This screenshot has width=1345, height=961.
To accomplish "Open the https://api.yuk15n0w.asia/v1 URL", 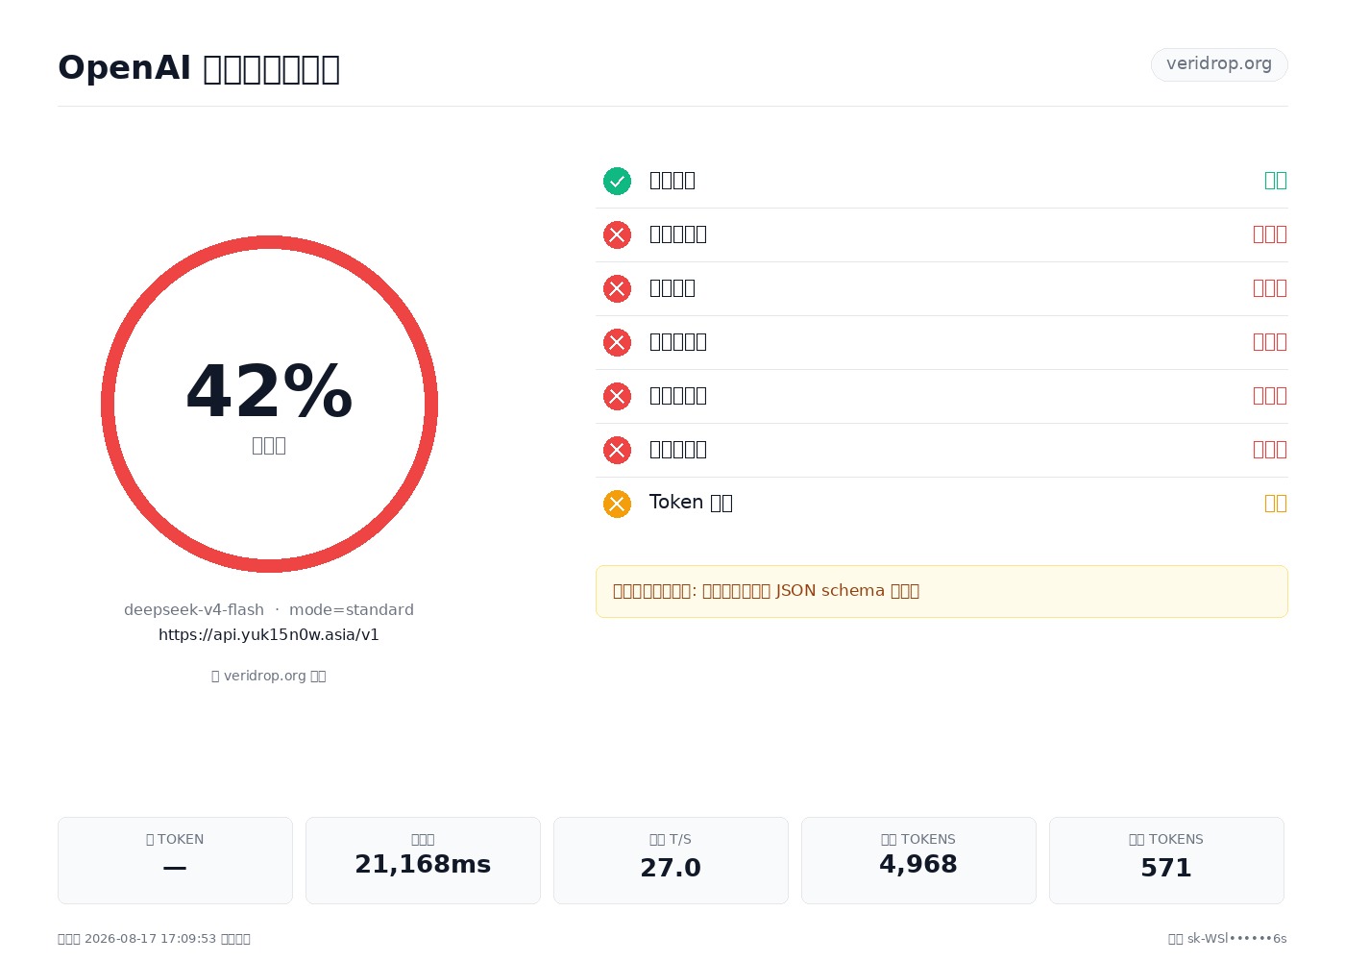I will click(269, 635).
